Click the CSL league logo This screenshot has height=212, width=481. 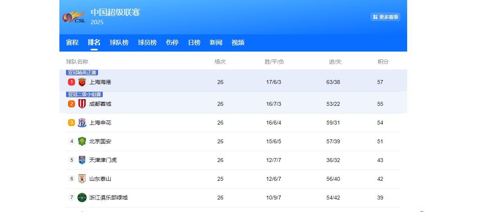coord(74,17)
